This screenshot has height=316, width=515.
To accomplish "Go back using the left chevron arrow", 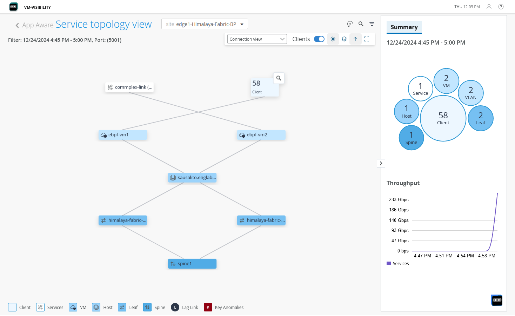I will [x=17, y=25].
